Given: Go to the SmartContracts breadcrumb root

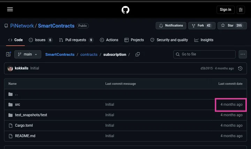Looking at the screenshot, I should coord(60,54).
